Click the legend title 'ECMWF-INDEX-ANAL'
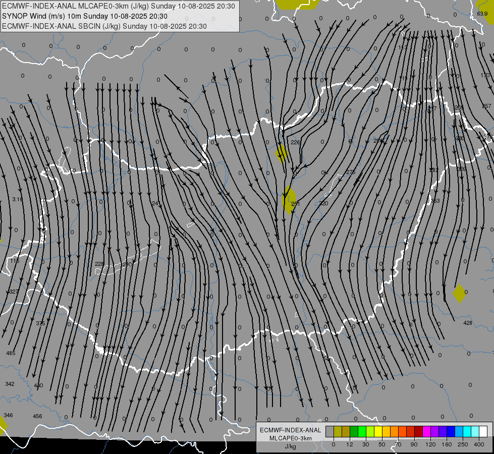 290,430
